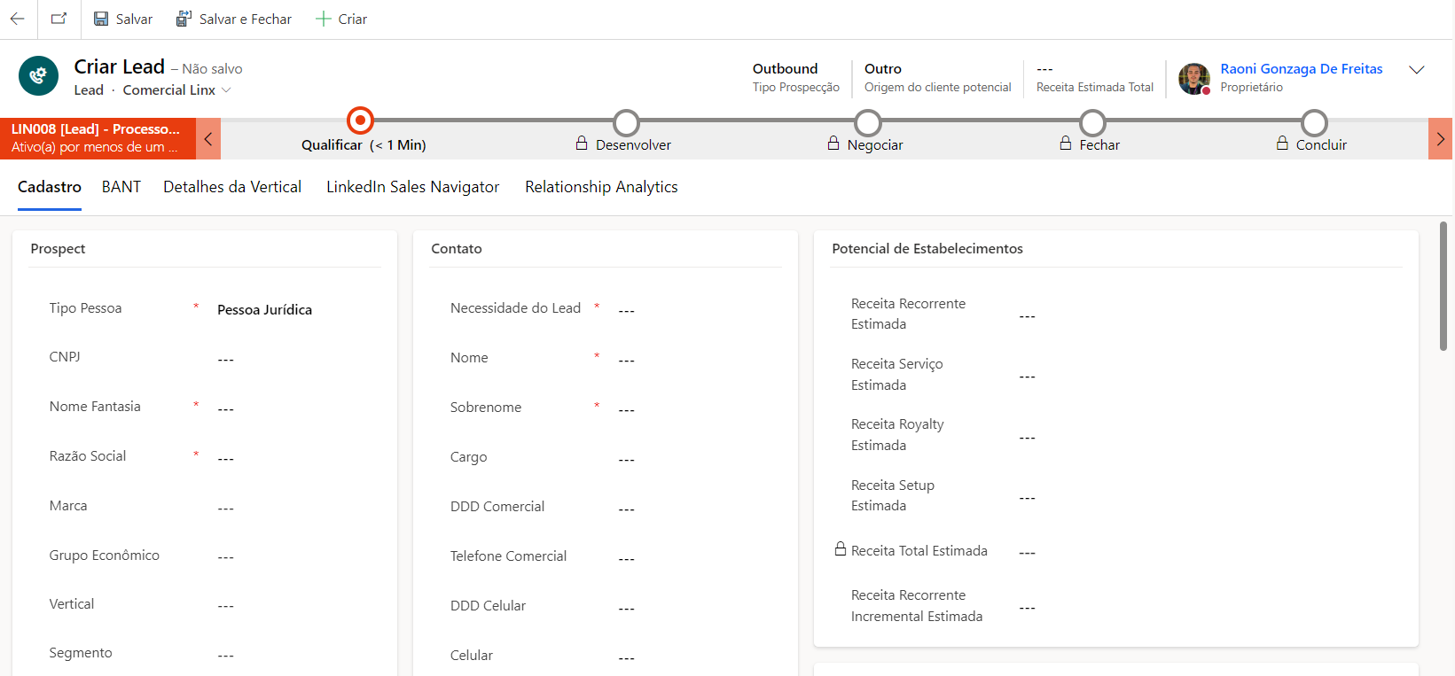Select the Negociar stage circle
The image size is (1455, 676).
tap(868, 122)
